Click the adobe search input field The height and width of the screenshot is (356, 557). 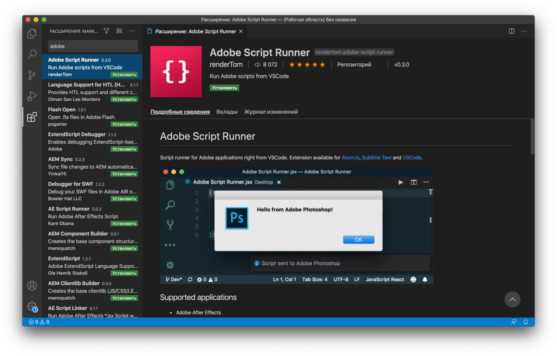(x=93, y=46)
